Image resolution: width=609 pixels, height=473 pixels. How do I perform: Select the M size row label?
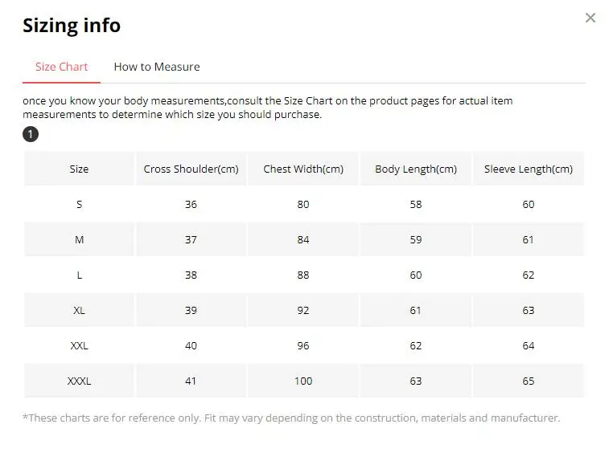tap(79, 239)
